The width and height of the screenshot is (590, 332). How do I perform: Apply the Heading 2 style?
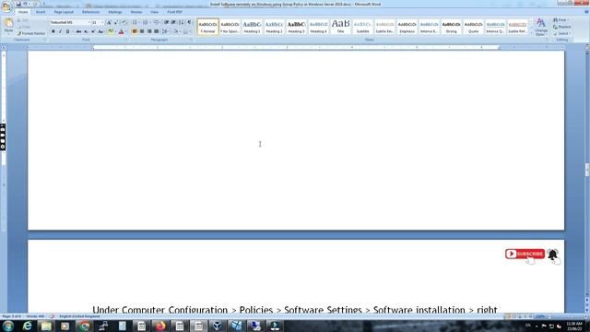(274, 27)
